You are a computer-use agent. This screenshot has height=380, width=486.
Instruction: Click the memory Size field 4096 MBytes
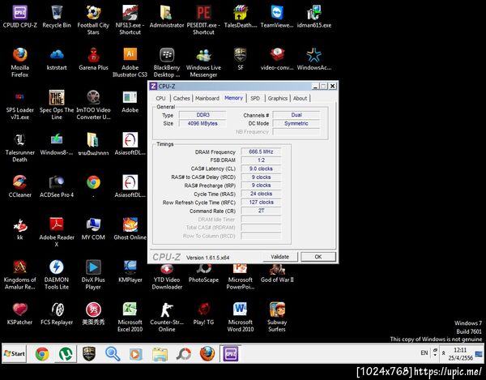202,123
